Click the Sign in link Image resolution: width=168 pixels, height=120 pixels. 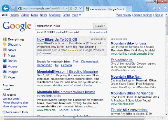coord(159,15)
